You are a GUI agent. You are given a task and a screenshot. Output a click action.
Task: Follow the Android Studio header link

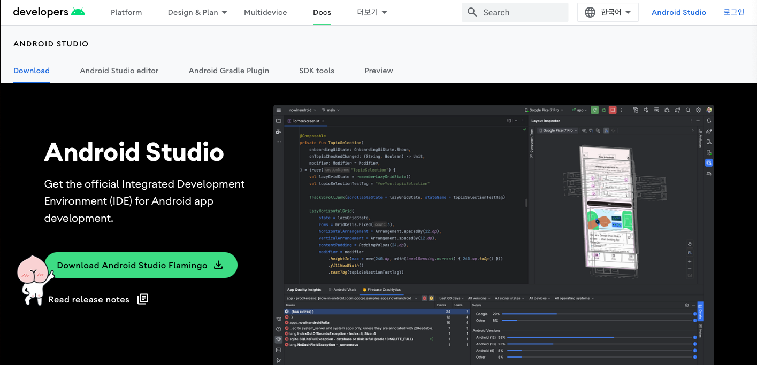(678, 12)
